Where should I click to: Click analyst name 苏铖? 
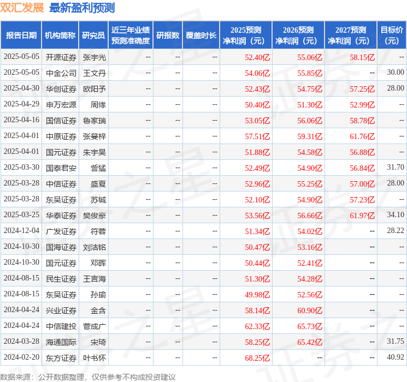[x=98, y=200]
